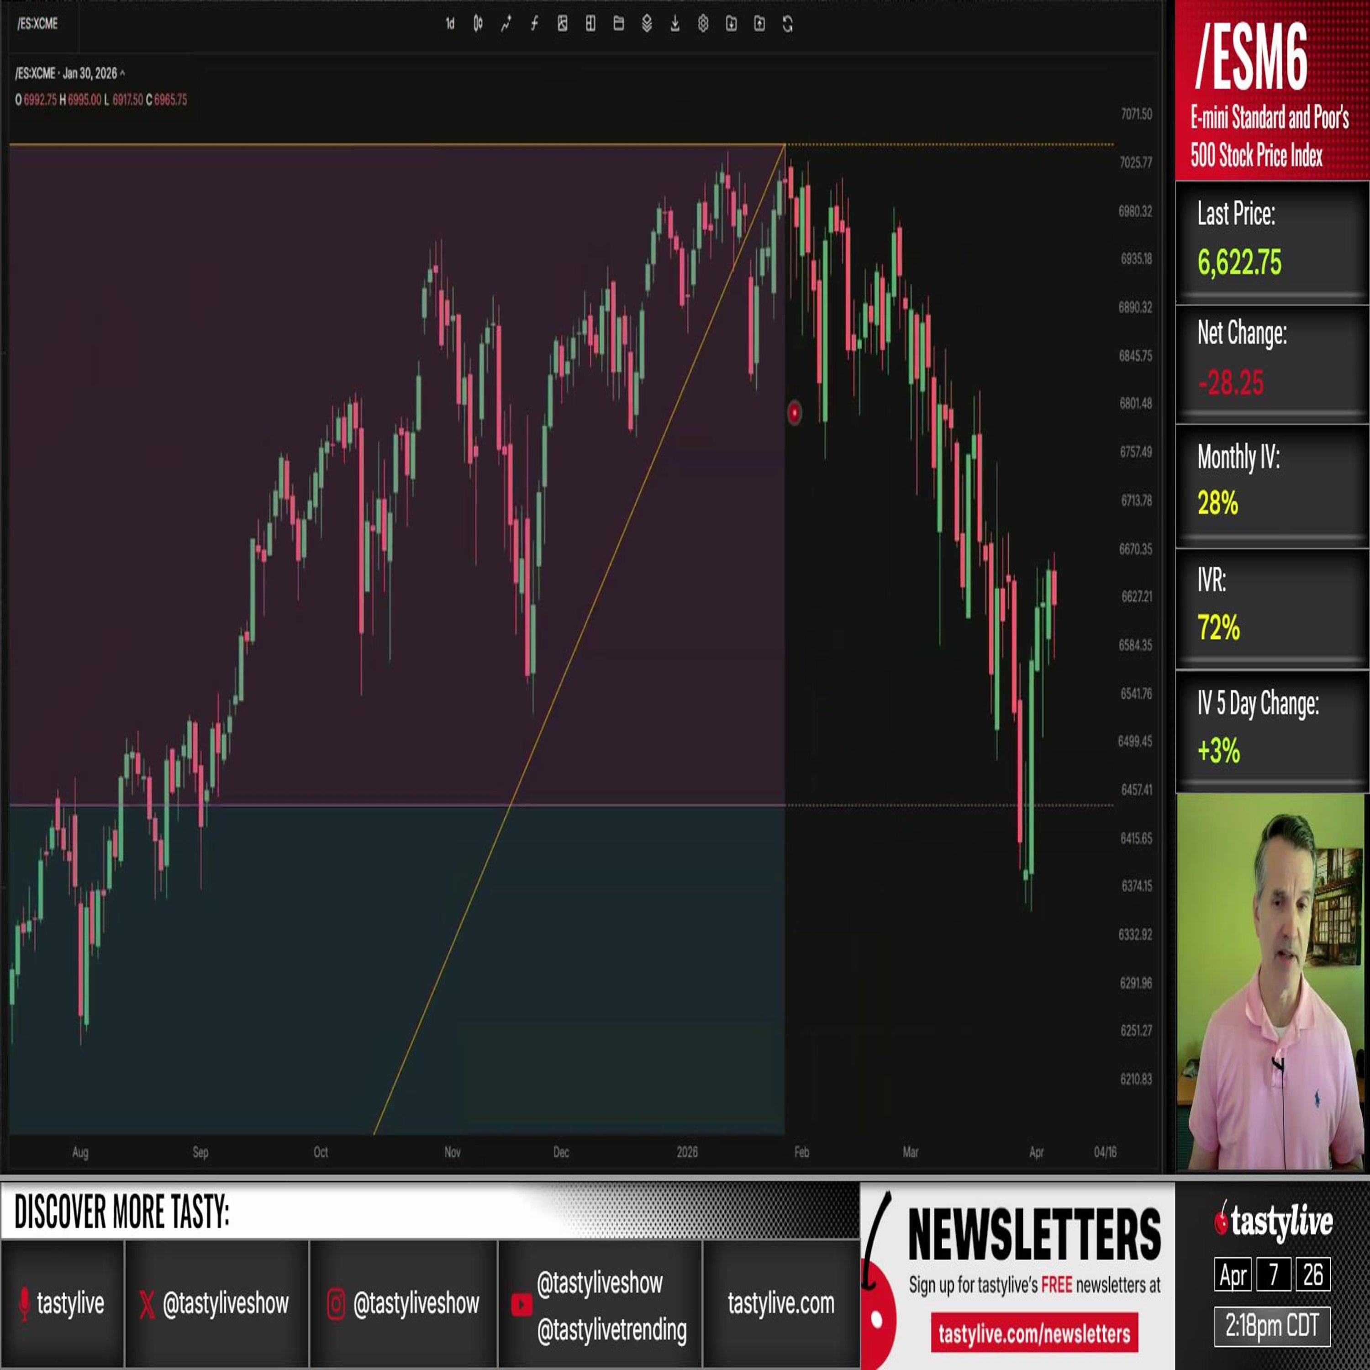Click the 6627.21 price axis label
Viewport: 1370px width, 1370px height.
click(1136, 596)
